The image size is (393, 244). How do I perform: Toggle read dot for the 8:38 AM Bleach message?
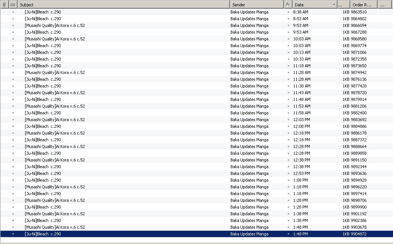coord(13,12)
